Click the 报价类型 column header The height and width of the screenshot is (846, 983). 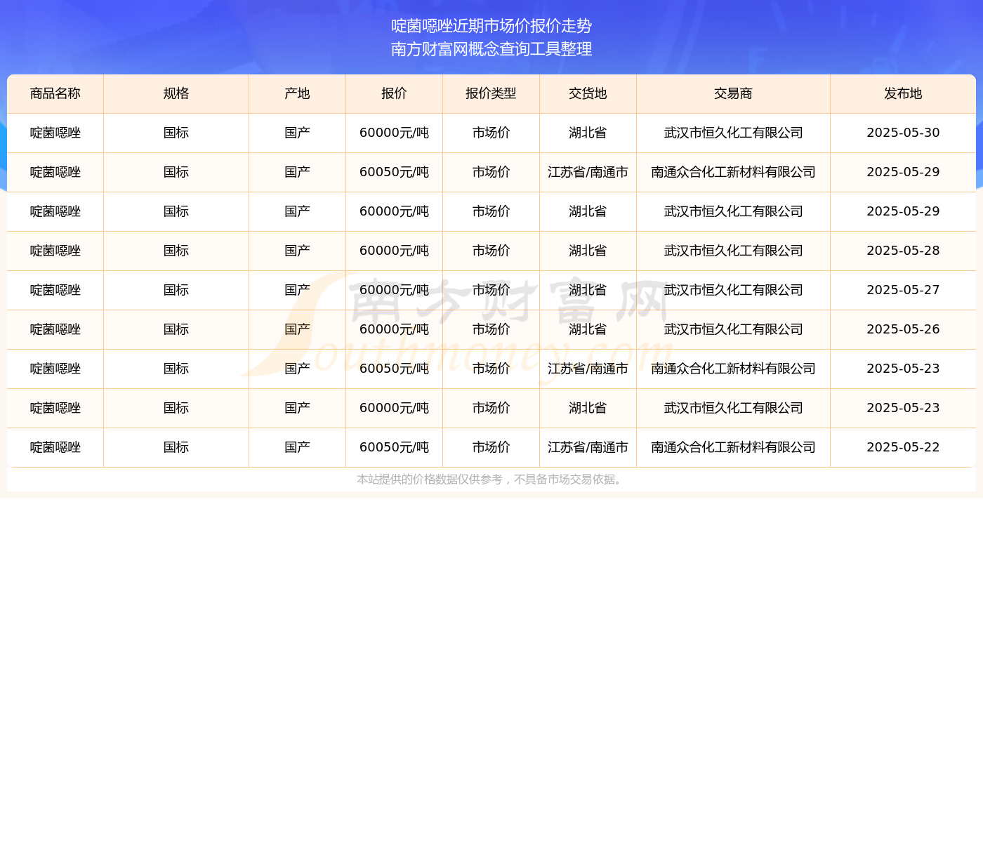click(x=491, y=94)
